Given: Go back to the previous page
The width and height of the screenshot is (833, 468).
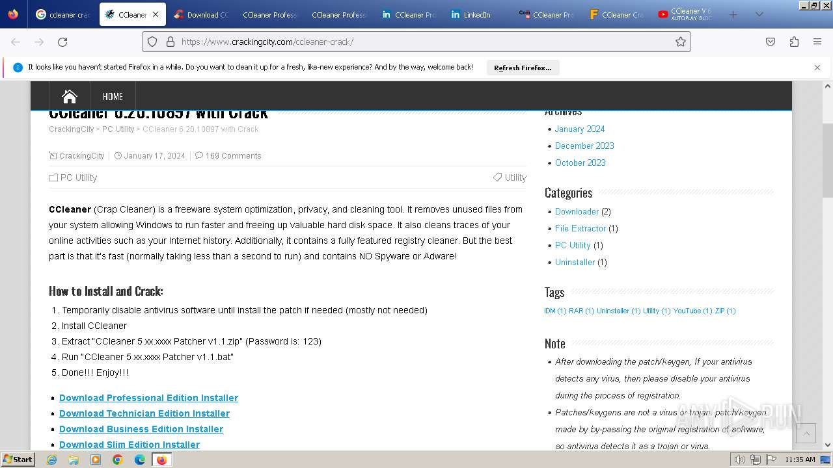Looking at the screenshot, I should (16, 42).
